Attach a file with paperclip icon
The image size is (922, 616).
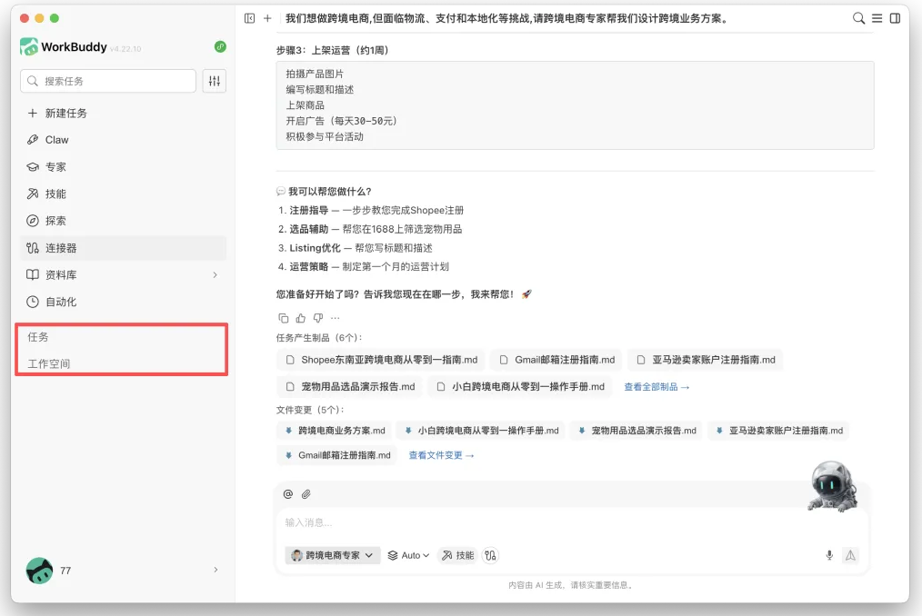tap(306, 494)
